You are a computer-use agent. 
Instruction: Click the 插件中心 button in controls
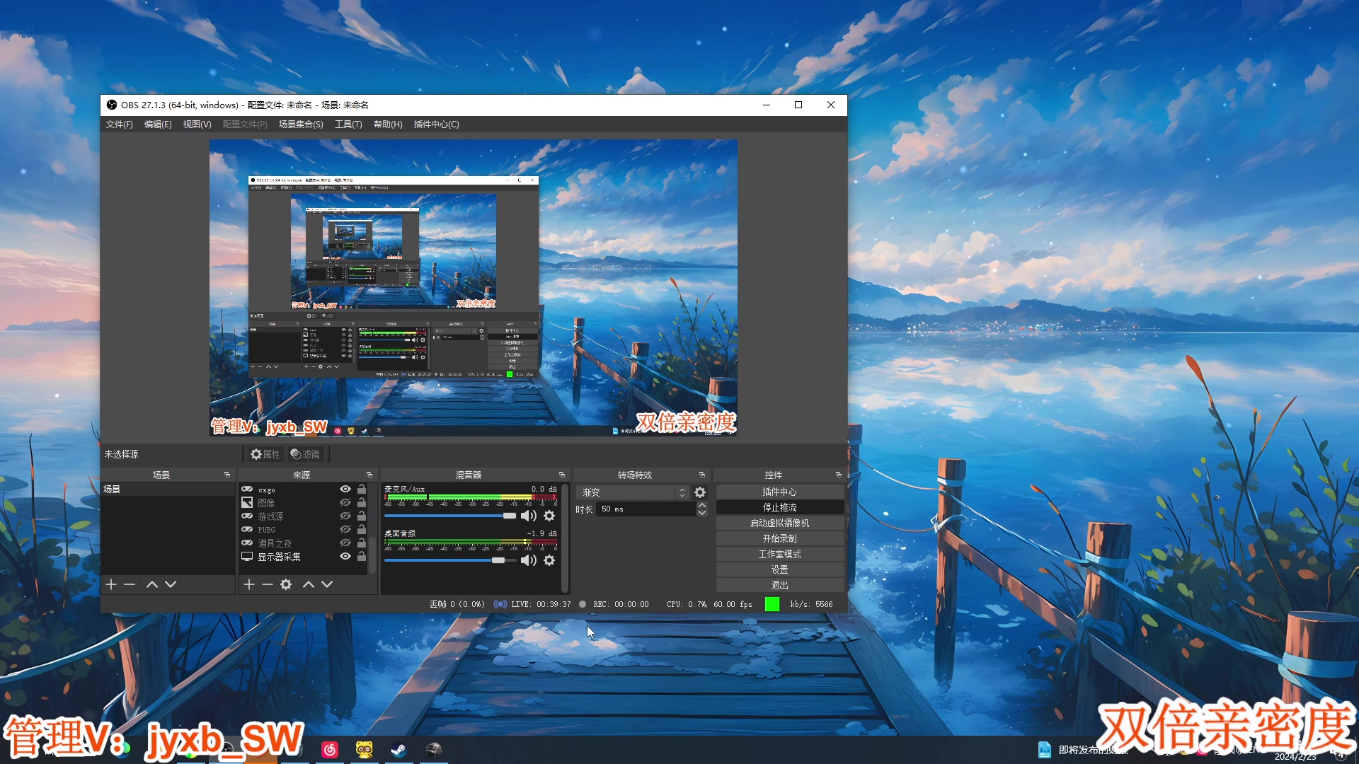[780, 492]
